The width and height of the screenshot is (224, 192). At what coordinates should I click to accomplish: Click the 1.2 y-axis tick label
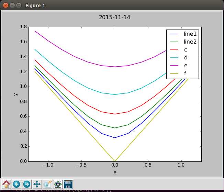click(23, 71)
